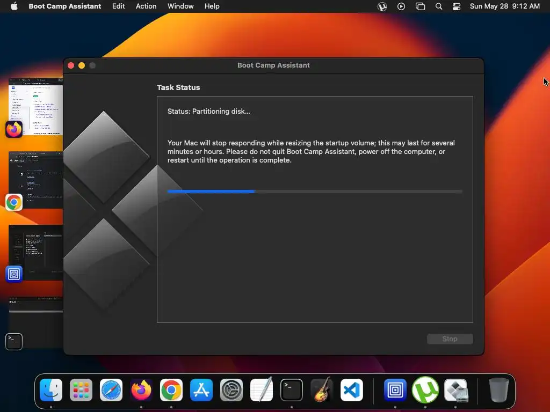Select the Firefox Stage Manager thumbnail
This screenshot has height=412, width=550.
click(35, 107)
